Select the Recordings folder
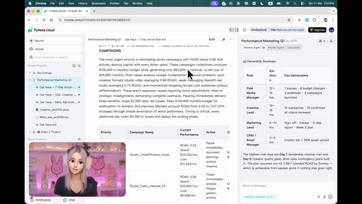This screenshot has height=204, width=362. 44,73
